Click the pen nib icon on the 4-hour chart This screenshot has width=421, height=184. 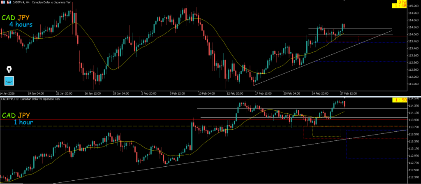(9, 69)
